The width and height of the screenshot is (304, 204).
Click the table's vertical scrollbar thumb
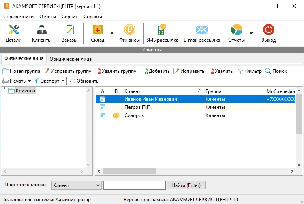299,114
